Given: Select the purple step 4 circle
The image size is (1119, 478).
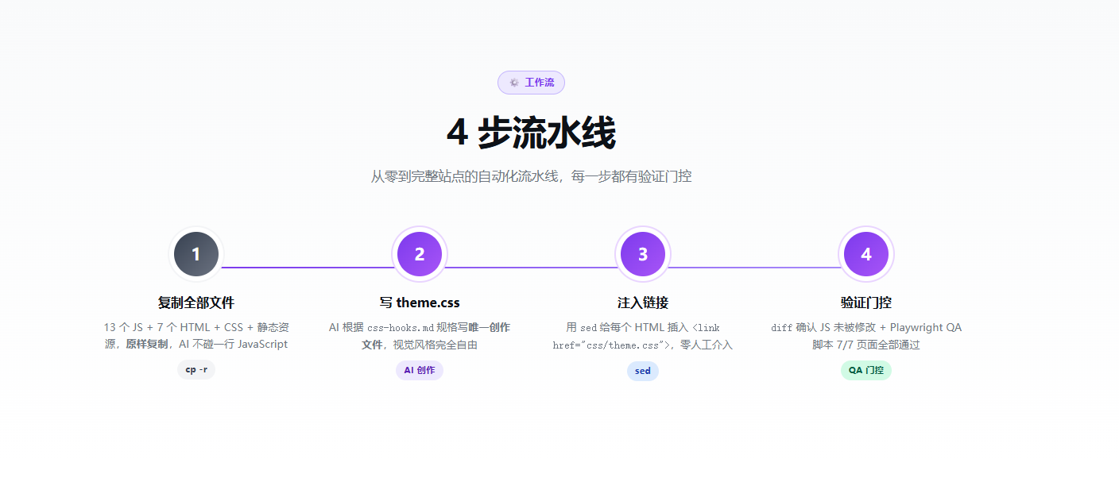Looking at the screenshot, I should click(866, 254).
